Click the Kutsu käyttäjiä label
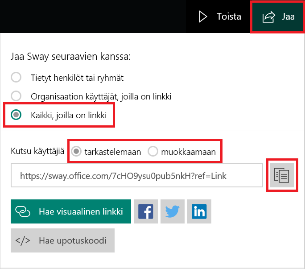The width and height of the screenshot is (305, 269). pos(37,151)
